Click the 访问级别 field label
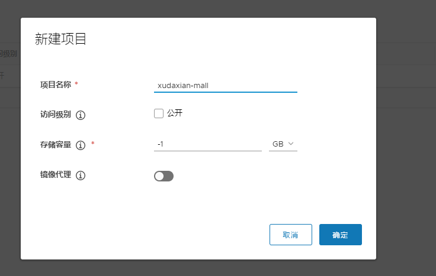The width and height of the screenshot is (436, 276). [x=56, y=114]
